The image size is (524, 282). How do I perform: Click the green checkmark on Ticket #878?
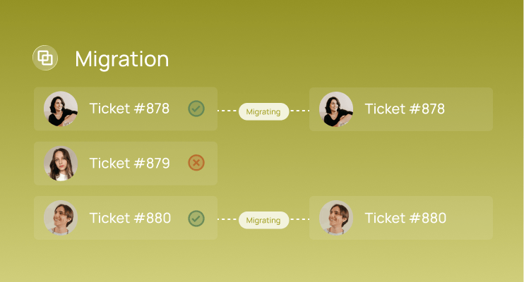pos(196,109)
